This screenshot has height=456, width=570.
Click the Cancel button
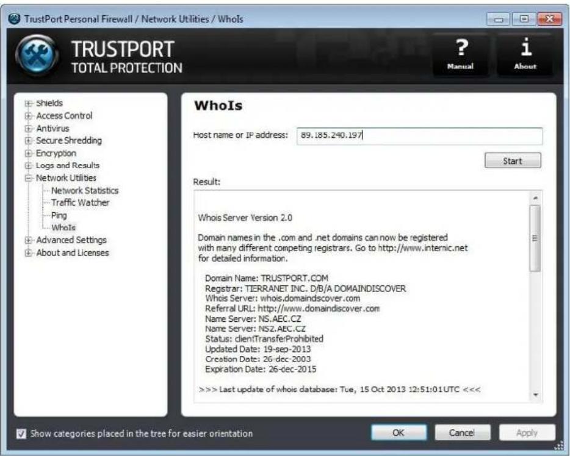point(462,433)
